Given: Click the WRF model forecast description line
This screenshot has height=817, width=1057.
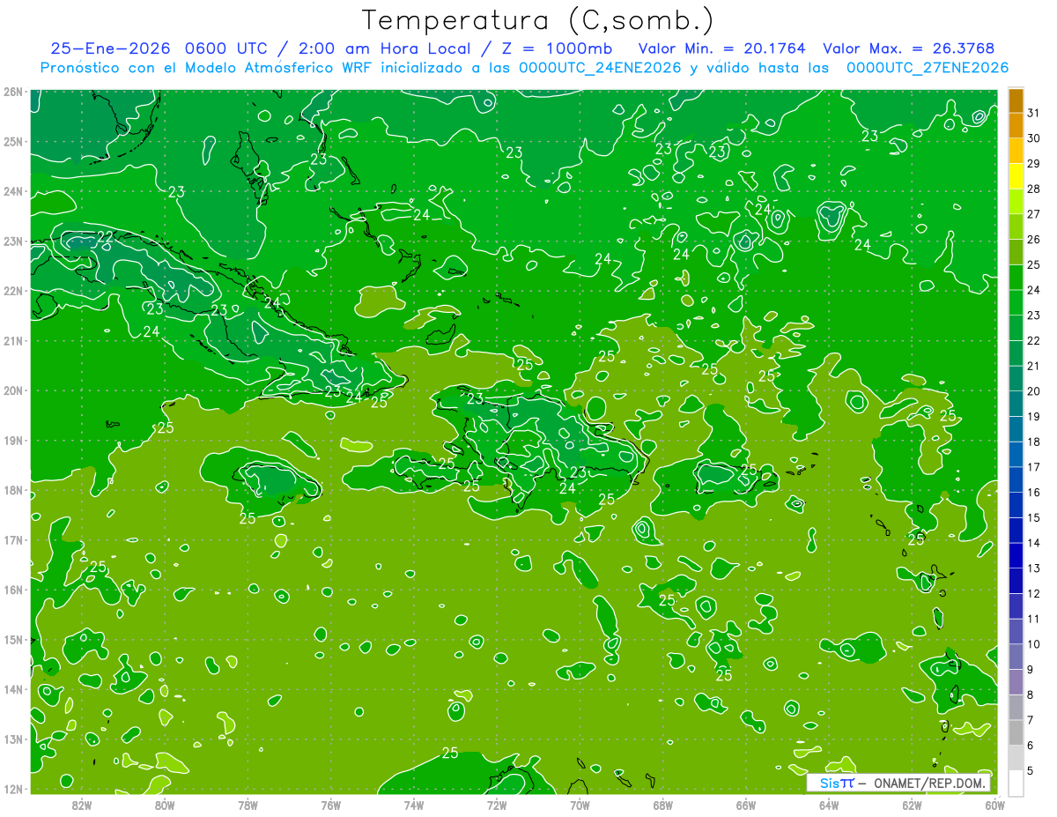Looking at the screenshot, I should (524, 68).
